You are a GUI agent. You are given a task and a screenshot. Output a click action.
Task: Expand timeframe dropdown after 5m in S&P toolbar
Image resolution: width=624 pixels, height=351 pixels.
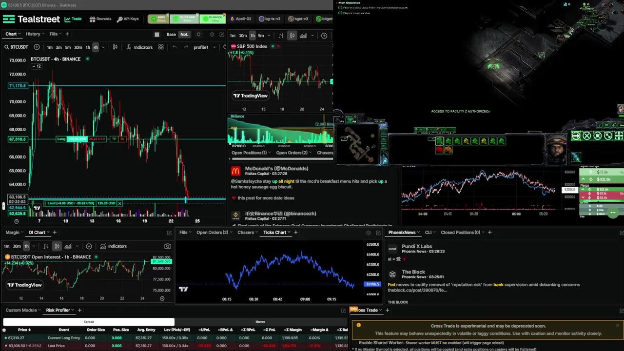[270, 36]
